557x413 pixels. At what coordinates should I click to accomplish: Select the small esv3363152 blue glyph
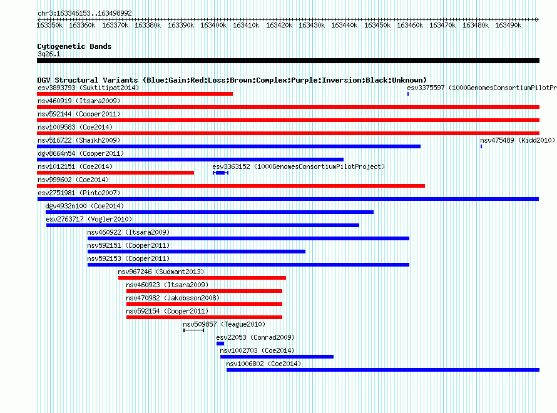click(220, 173)
